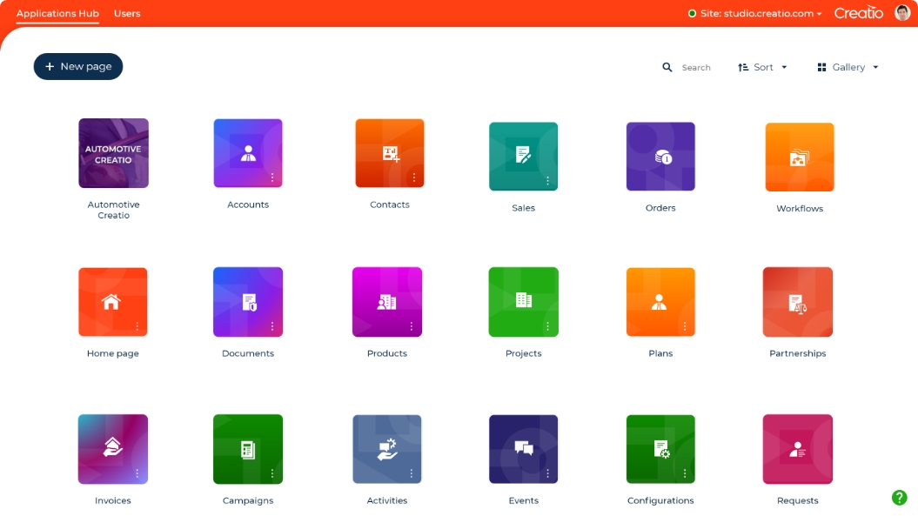Viewport: 918px width, 516px height.
Task: Open the Partnerships app tile
Action: (x=797, y=302)
